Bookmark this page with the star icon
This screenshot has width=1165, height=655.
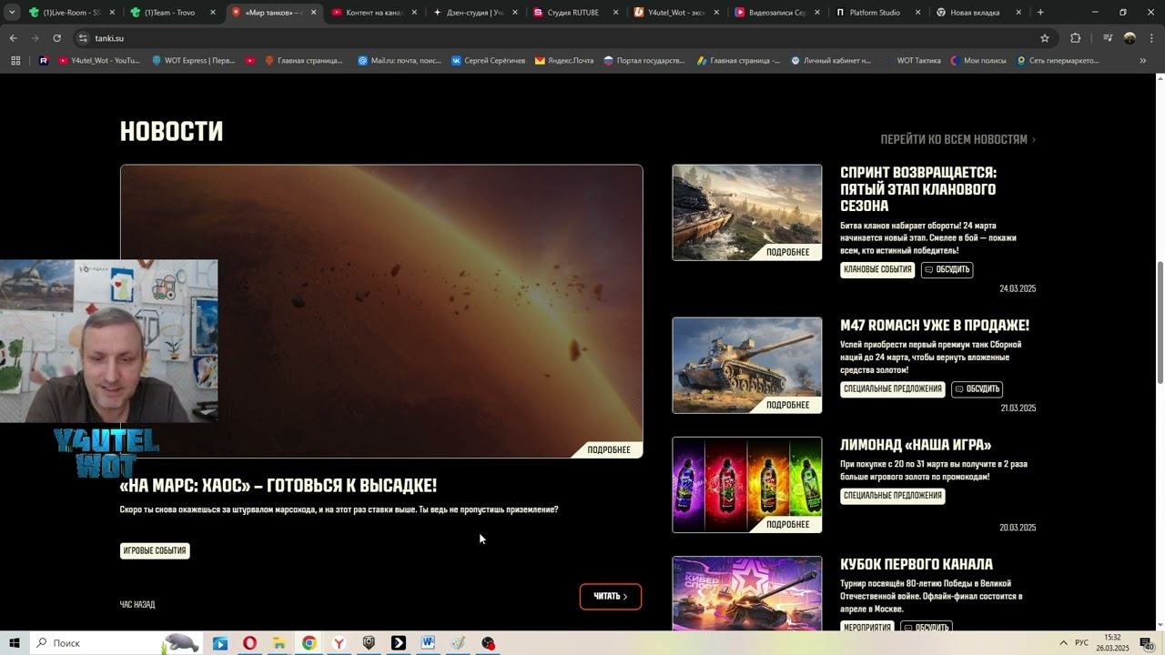(1045, 38)
